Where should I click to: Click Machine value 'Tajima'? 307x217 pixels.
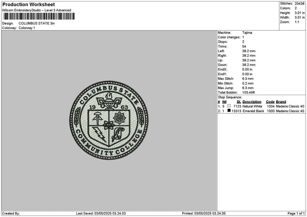[x=247, y=33]
